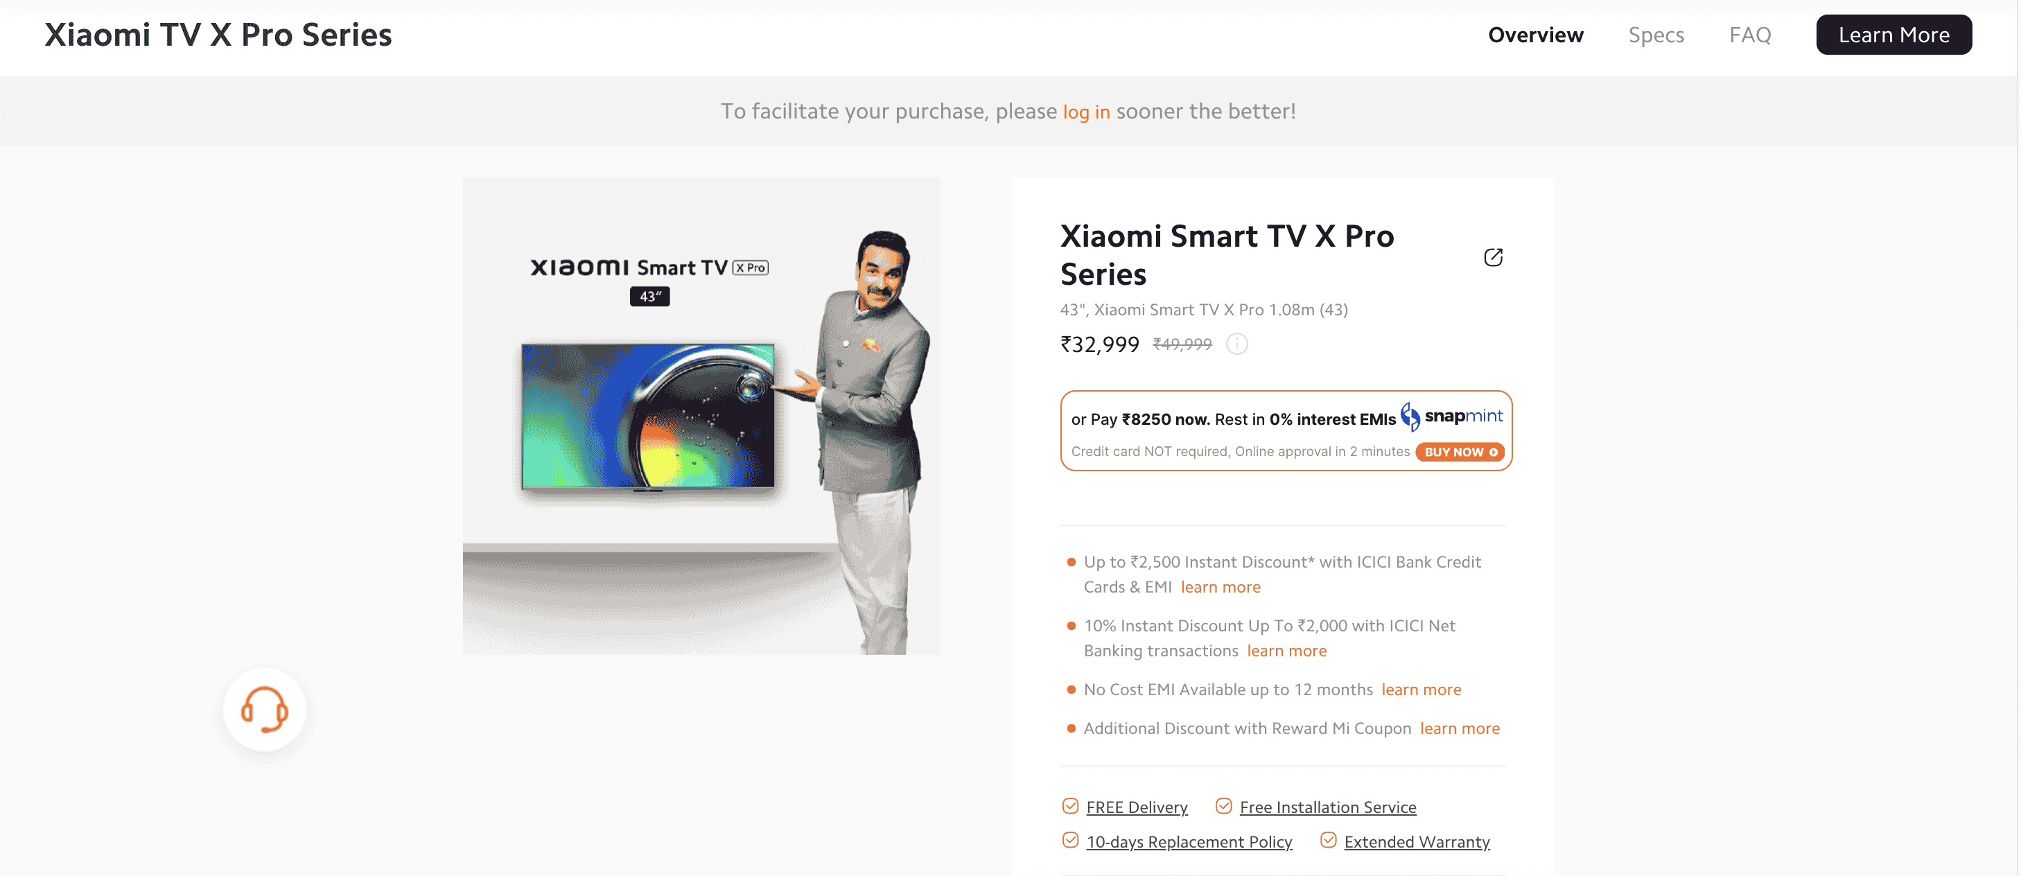Click the log in link

(1086, 112)
